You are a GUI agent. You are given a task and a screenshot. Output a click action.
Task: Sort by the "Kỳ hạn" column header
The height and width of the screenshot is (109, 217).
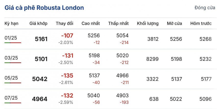[x=11, y=24]
